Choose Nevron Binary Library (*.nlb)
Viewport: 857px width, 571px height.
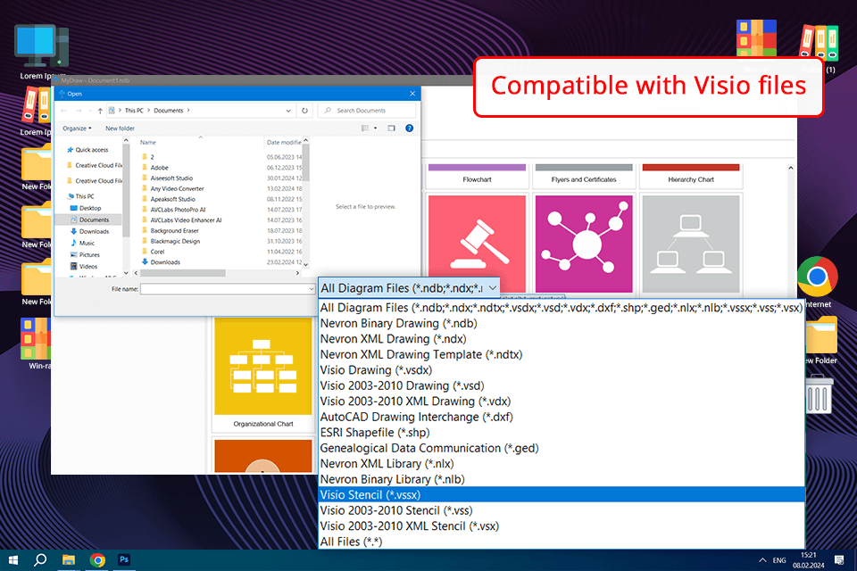[x=562, y=479]
